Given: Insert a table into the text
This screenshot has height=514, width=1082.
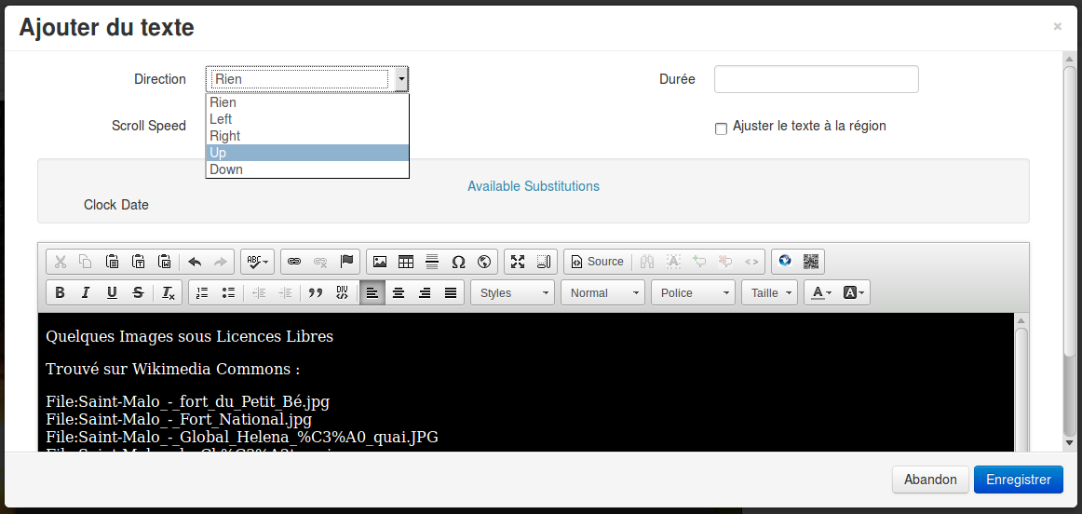Looking at the screenshot, I should coord(406,262).
